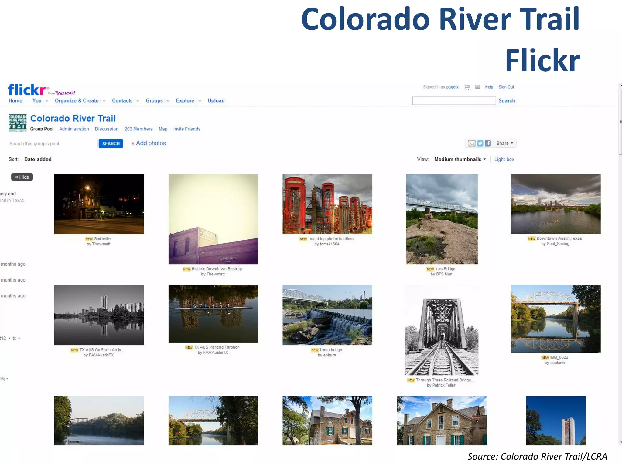The width and height of the screenshot is (622, 466).
Task: Expand the Groups menu arrow
Action: coord(168,101)
